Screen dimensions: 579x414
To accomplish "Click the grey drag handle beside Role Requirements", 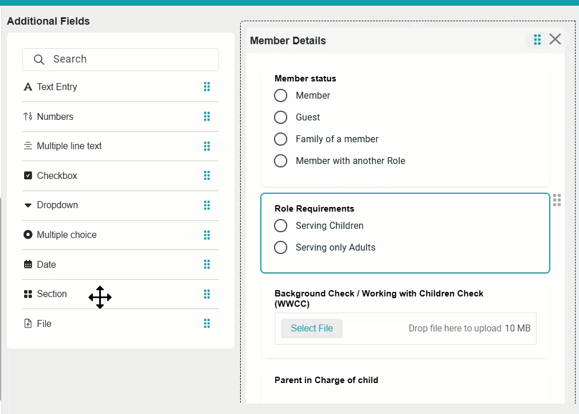I will (557, 200).
